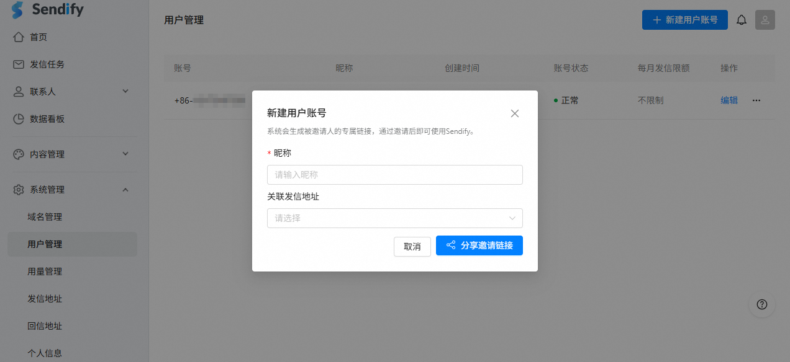The height and width of the screenshot is (362, 790).
Task: Click the 账号 column header
Action: tap(183, 68)
